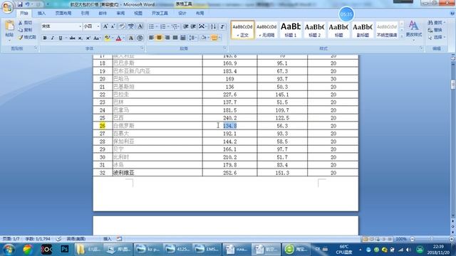Toggle Align Left button

[x=151, y=38]
